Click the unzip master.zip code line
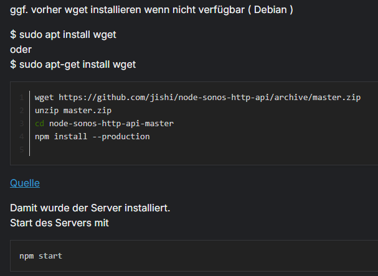Screen dimensions: 378x276 [x=64, y=111]
